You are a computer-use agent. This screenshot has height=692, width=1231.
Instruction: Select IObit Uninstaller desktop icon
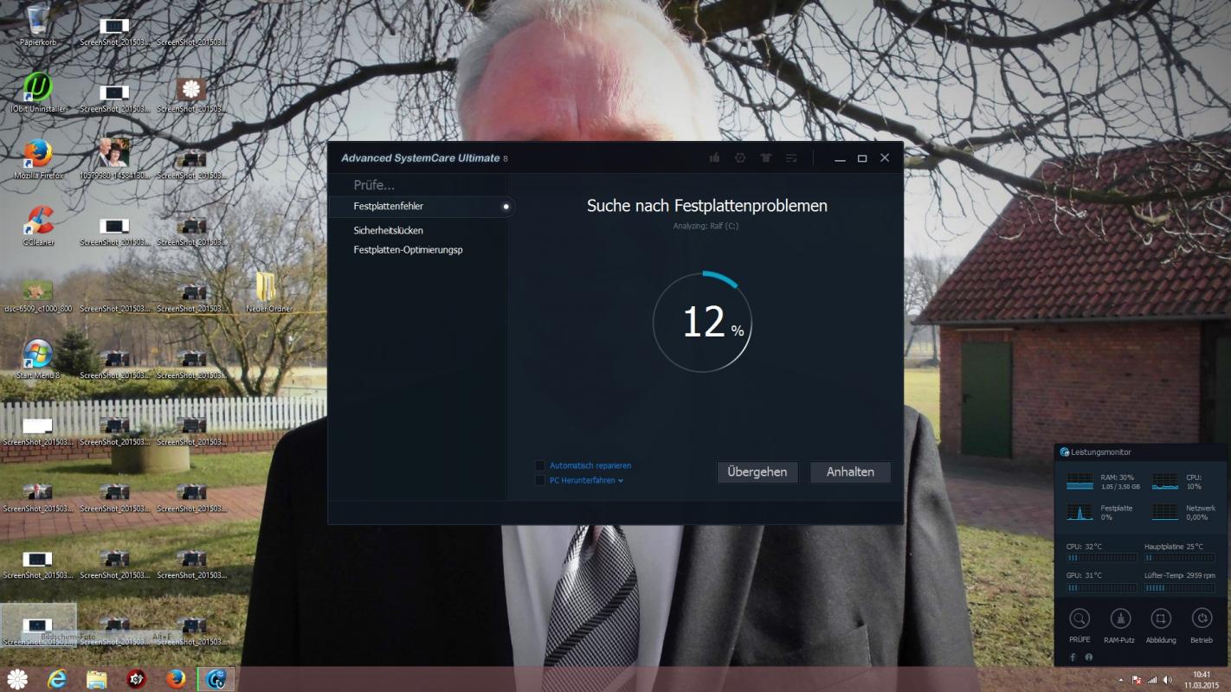tap(38, 93)
